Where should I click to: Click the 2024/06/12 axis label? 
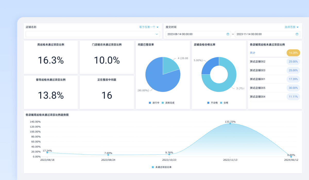(291, 160)
